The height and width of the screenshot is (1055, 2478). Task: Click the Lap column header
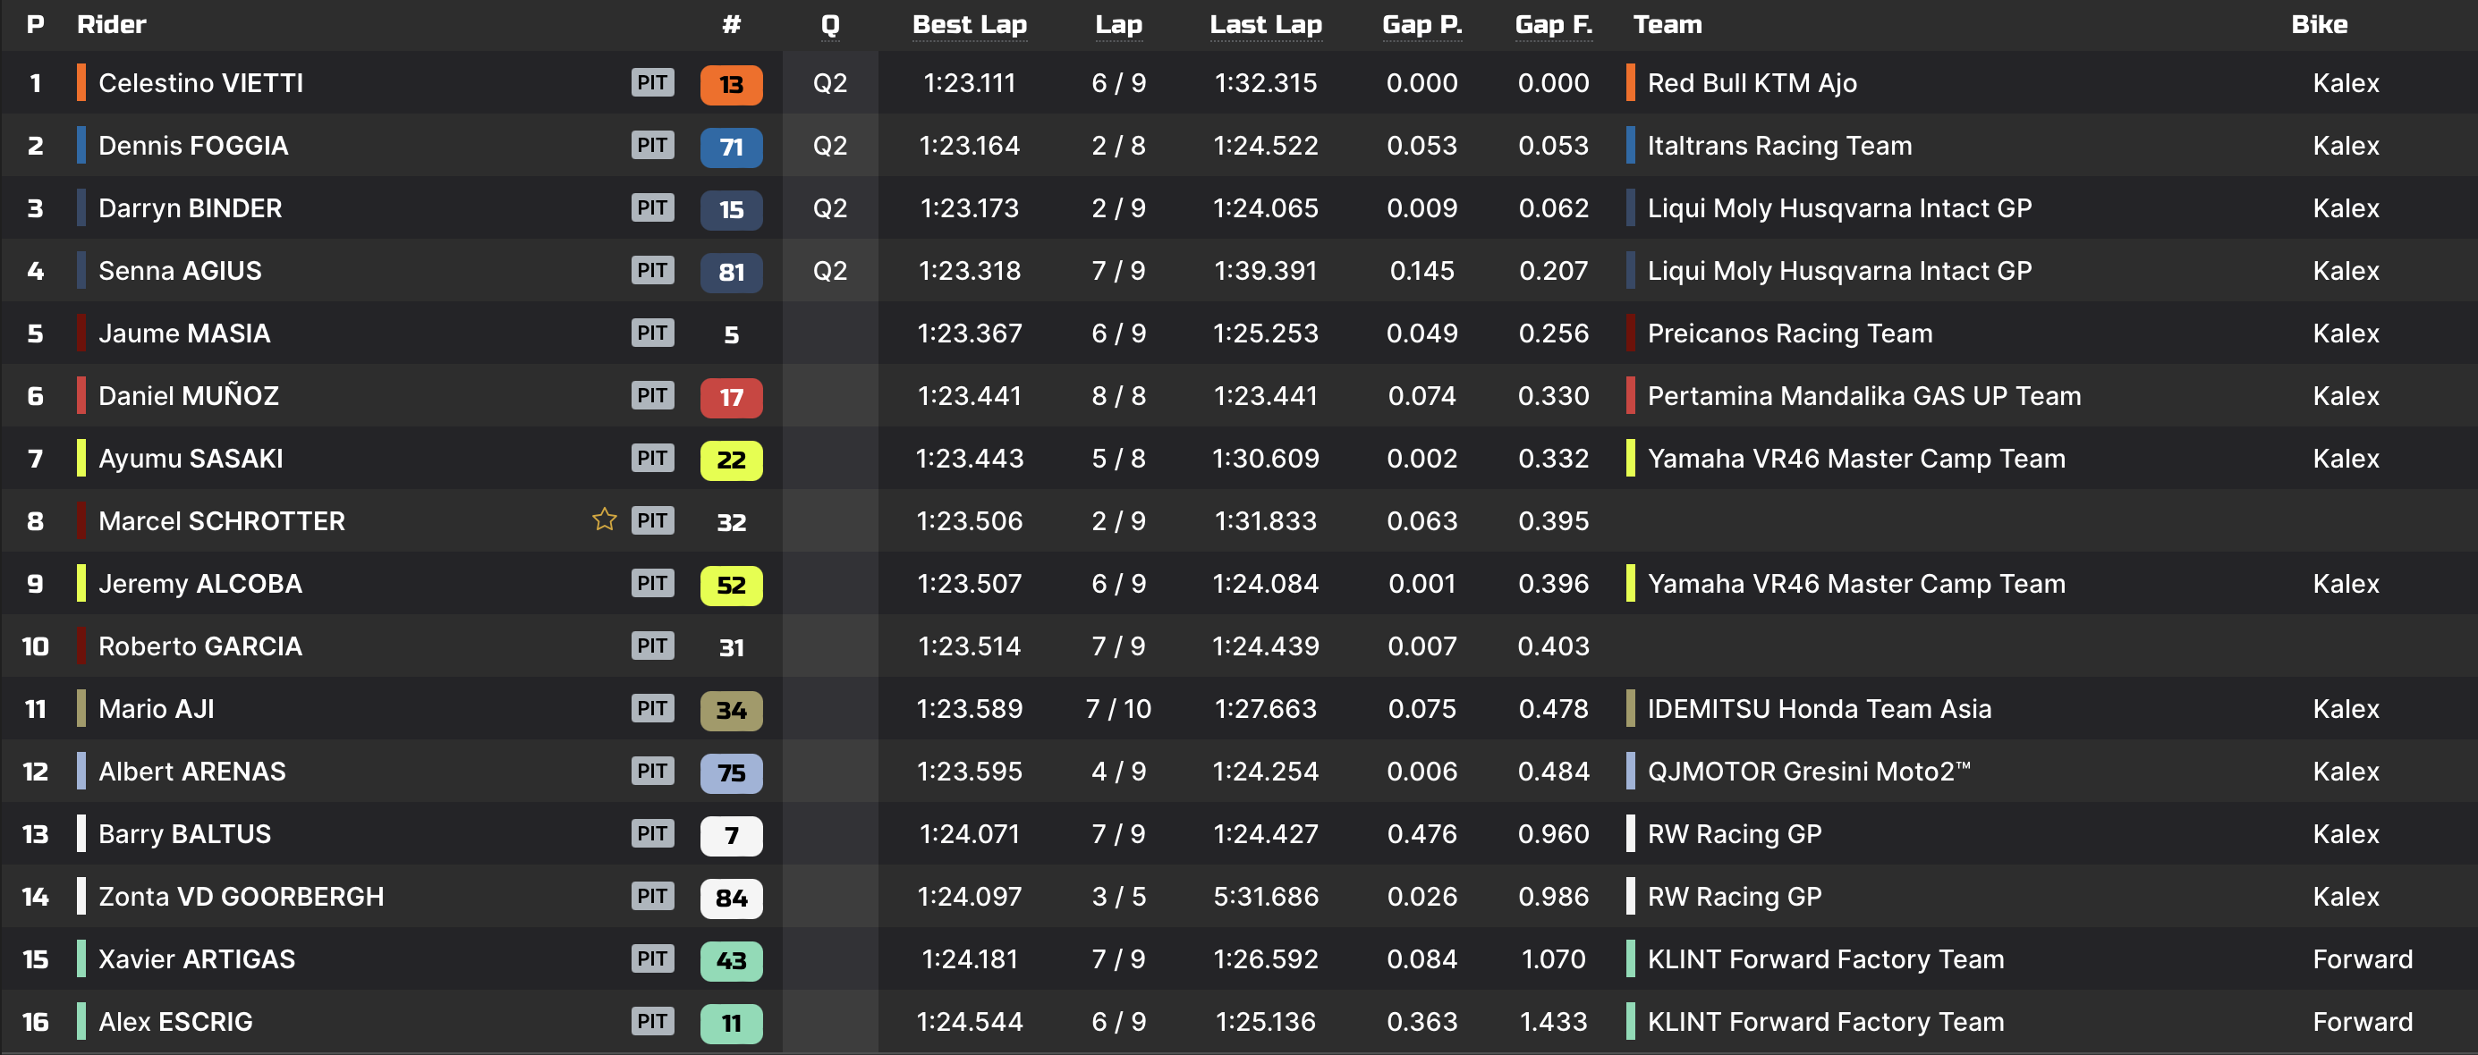click(1118, 25)
